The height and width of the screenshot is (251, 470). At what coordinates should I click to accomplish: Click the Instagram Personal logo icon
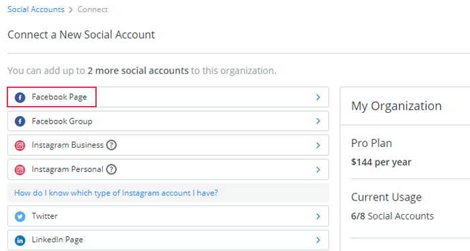point(20,170)
